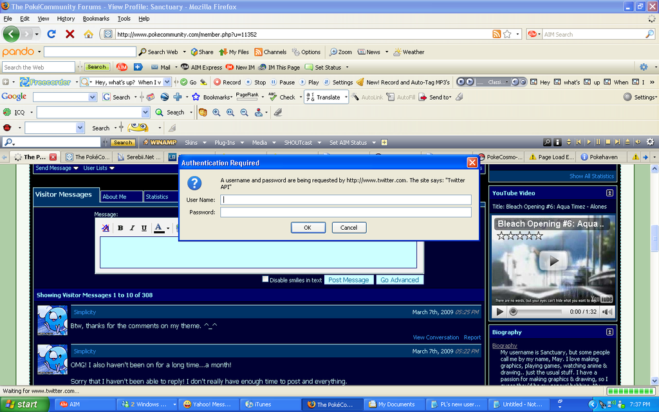Click the Post Message button

click(x=349, y=280)
